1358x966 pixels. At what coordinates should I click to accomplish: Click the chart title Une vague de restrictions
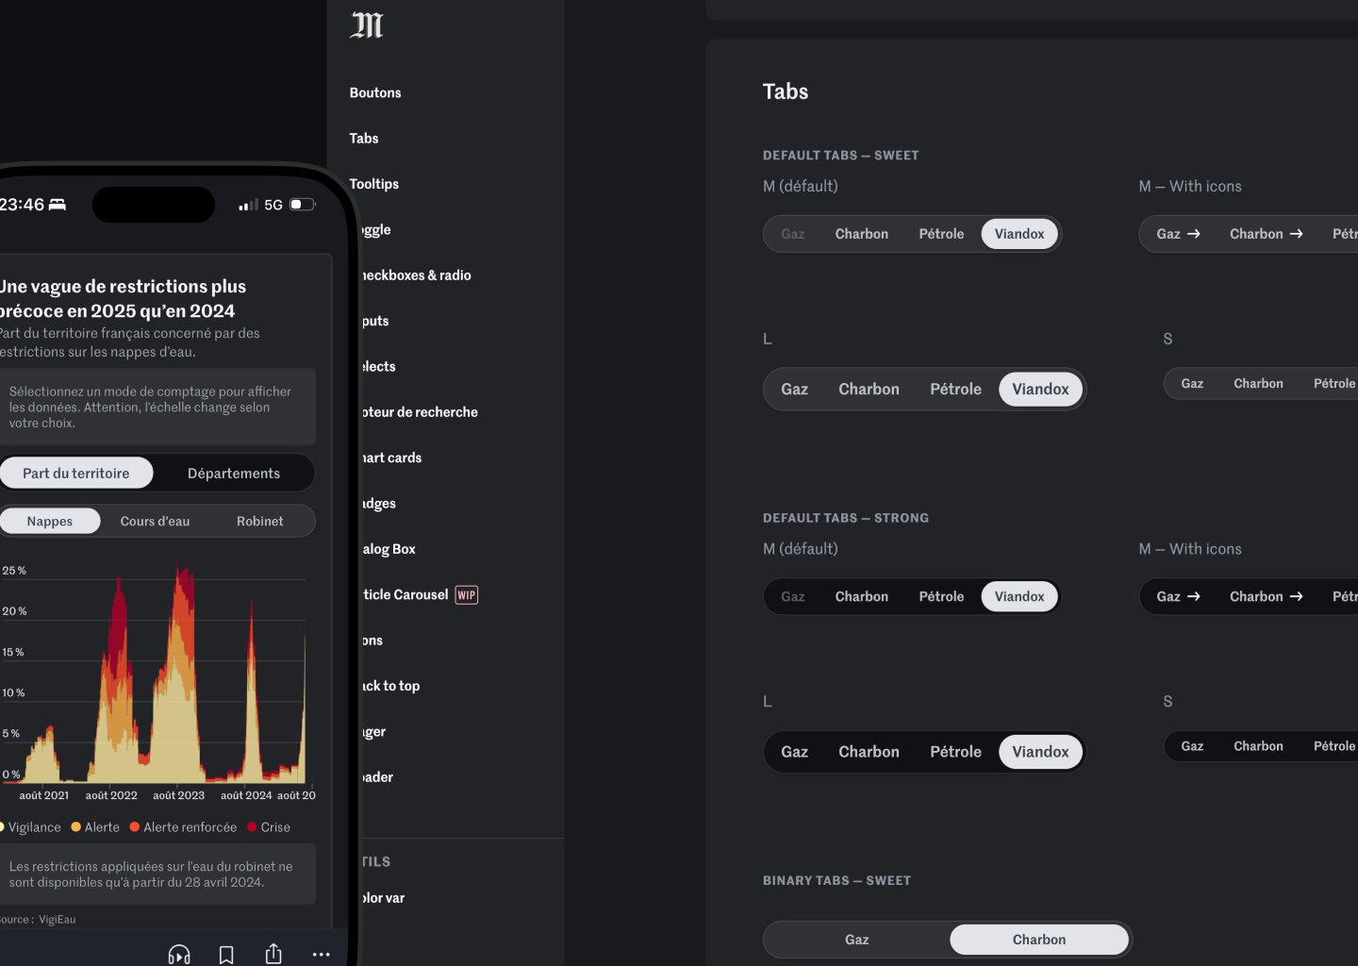click(x=123, y=299)
